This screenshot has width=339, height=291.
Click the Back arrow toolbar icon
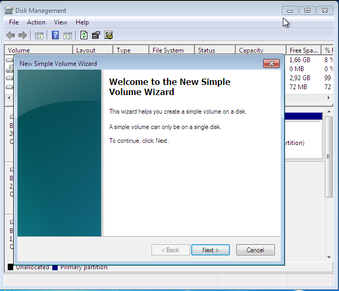10,36
